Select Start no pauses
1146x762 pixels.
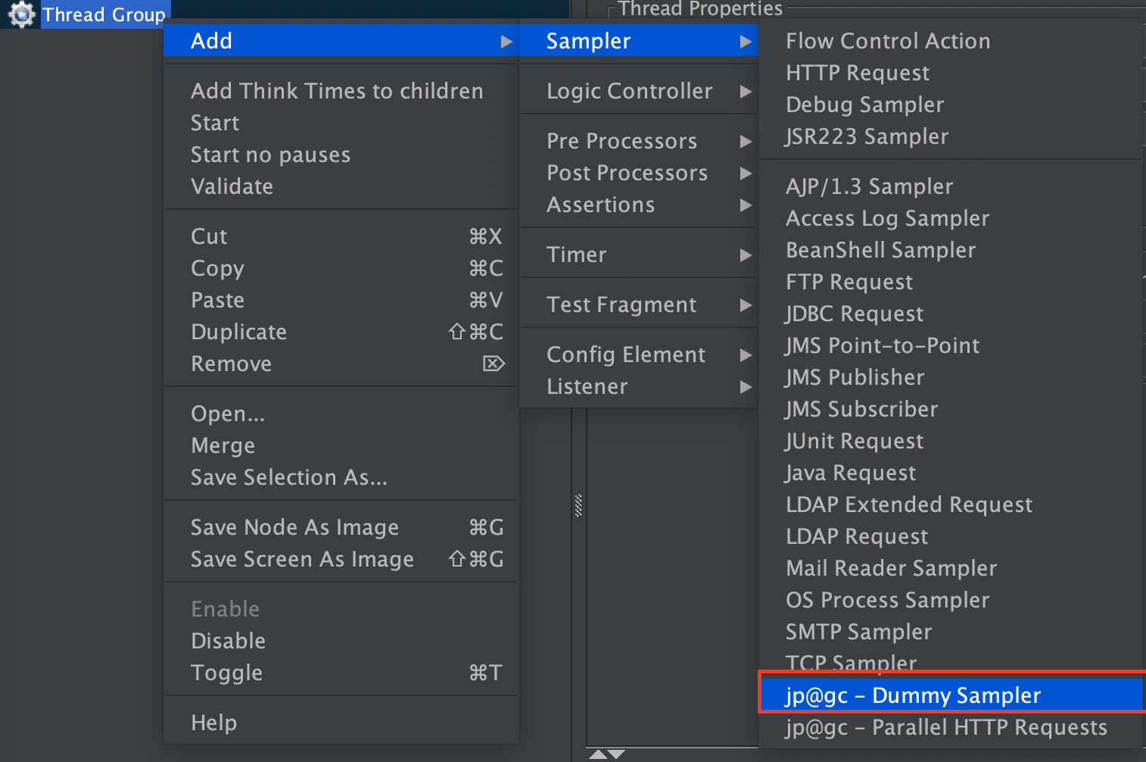pos(341,155)
